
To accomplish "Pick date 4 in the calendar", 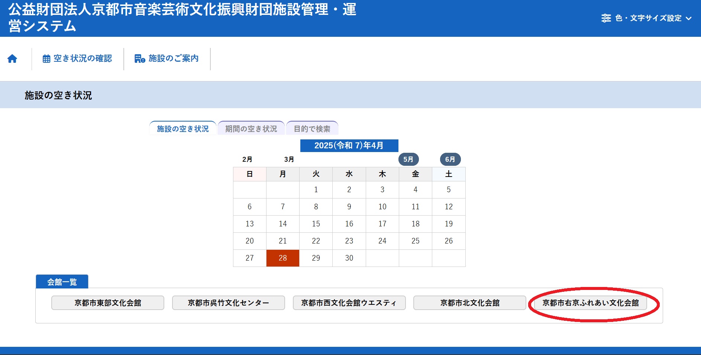I will click(x=416, y=190).
